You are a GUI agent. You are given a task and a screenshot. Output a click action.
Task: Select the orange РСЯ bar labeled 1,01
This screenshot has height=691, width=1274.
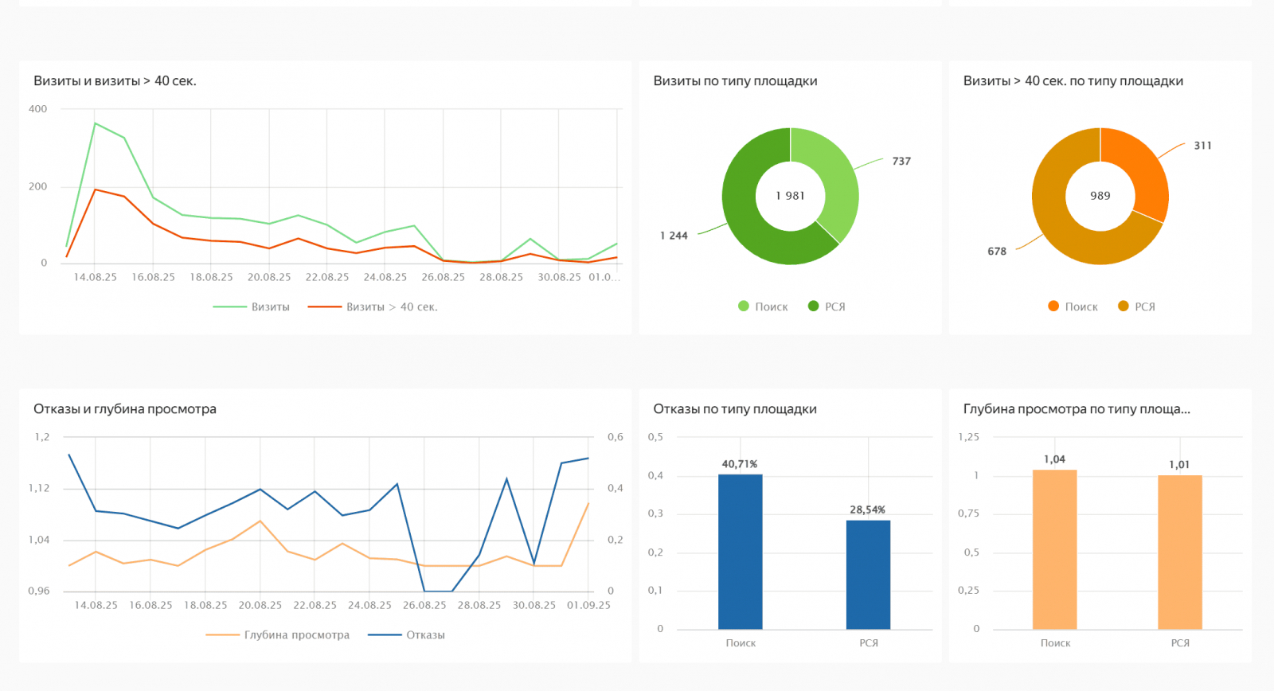[1179, 552]
